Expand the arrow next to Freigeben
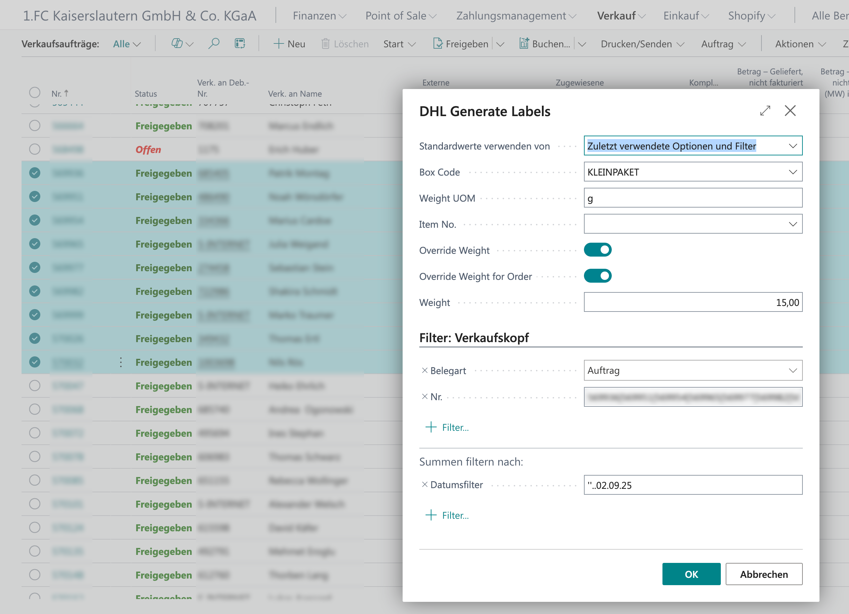 click(500, 44)
